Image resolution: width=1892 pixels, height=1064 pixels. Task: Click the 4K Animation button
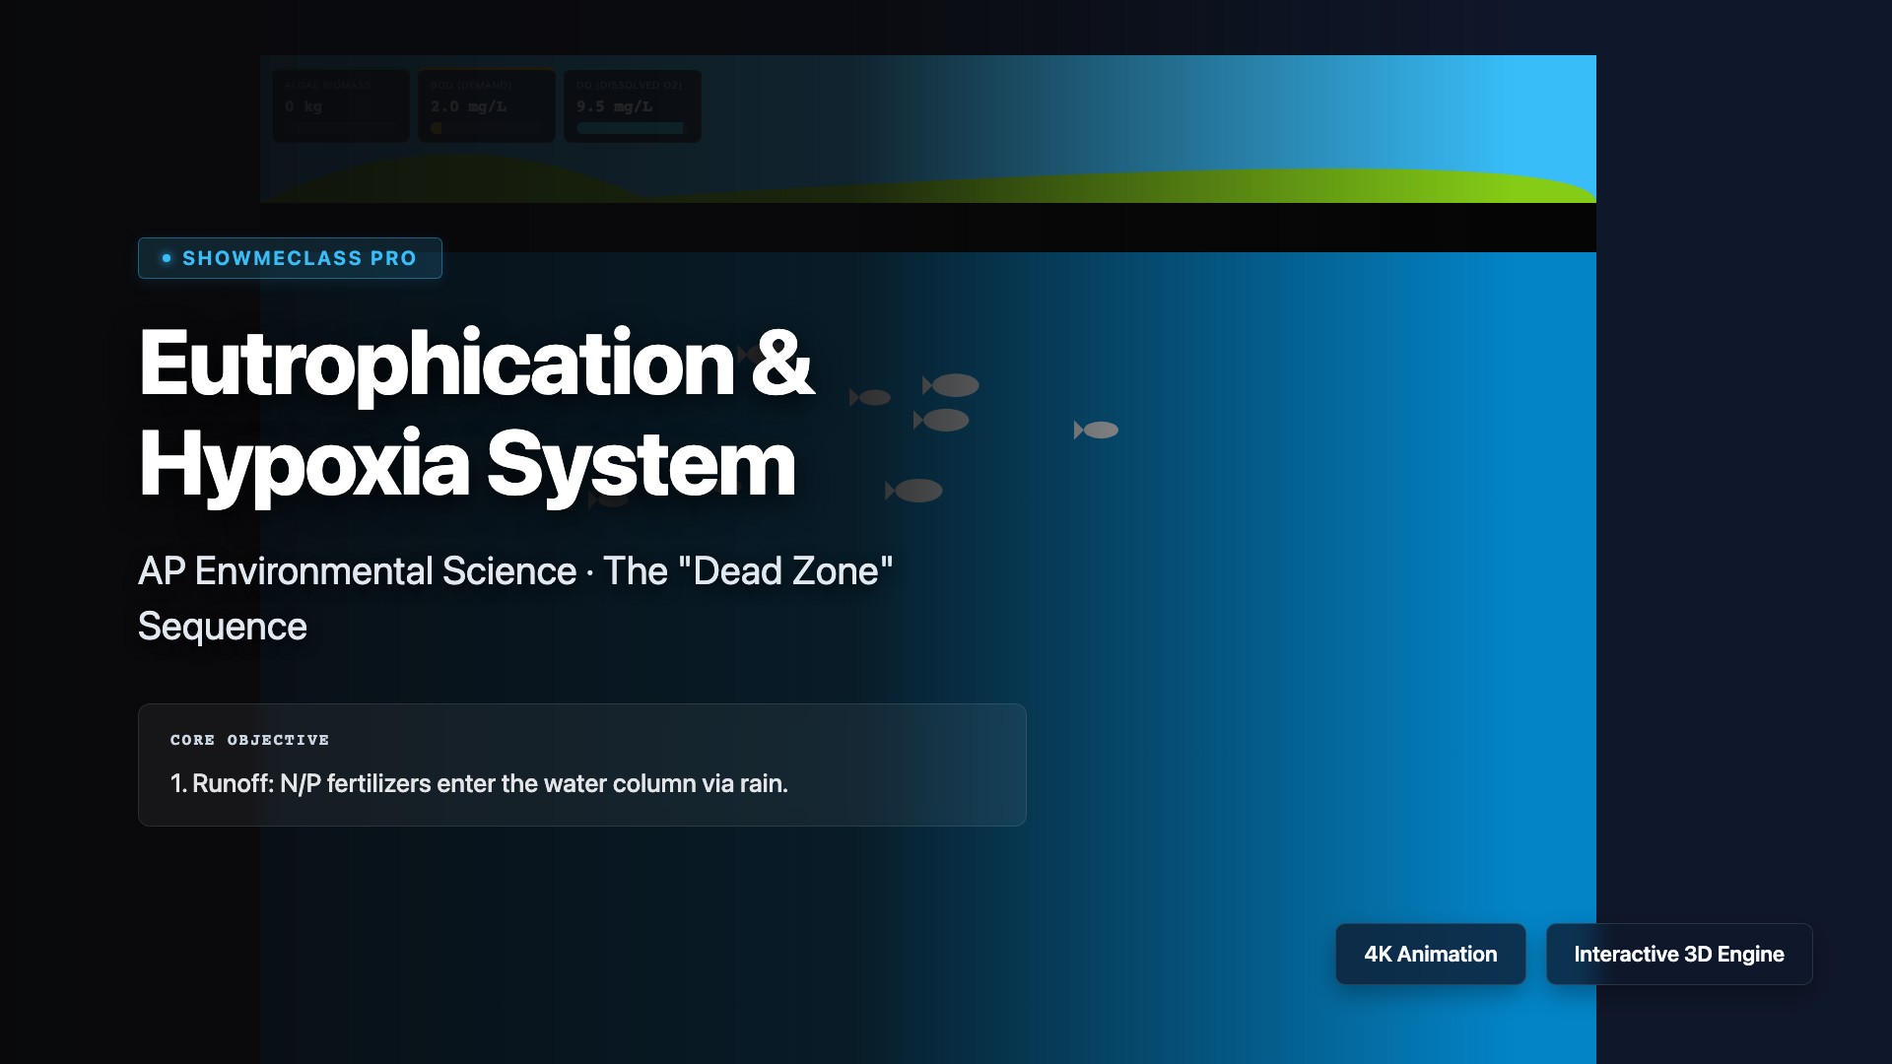point(1430,954)
